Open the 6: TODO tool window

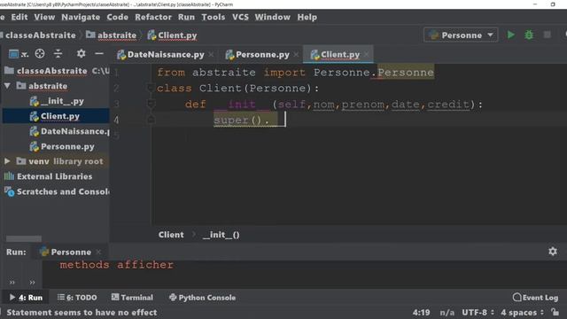77,298
